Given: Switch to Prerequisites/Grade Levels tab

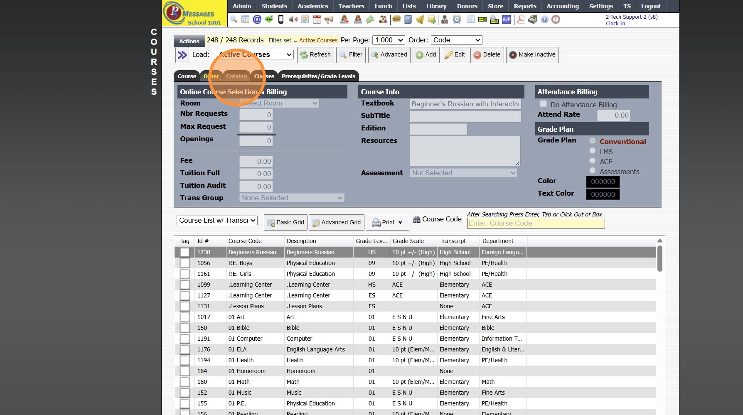Looking at the screenshot, I should pyautogui.click(x=318, y=76).
